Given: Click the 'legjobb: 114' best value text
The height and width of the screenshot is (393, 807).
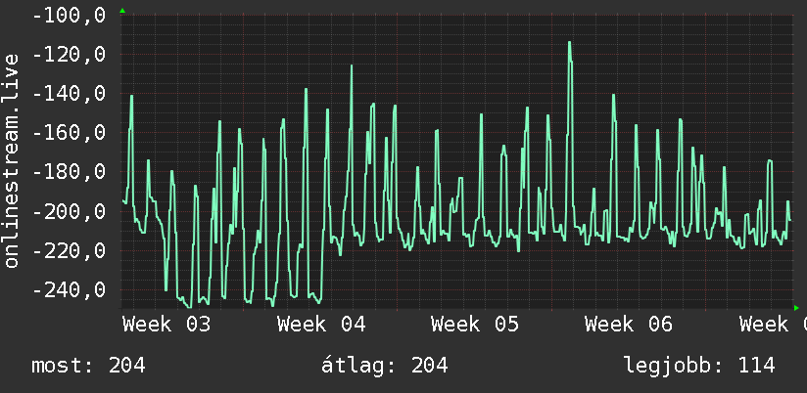Looking at the screenshot, I should pyautogui.click(x=699, y=366).
